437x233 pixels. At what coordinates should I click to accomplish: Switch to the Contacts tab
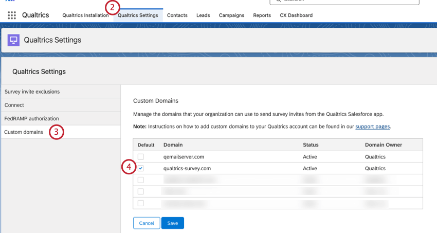point(177,15)
